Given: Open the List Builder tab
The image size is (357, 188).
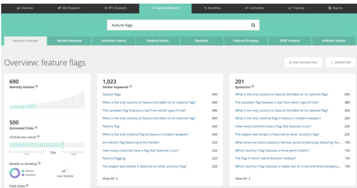Looking at the screenshot, I should click(x=254, y=8).
